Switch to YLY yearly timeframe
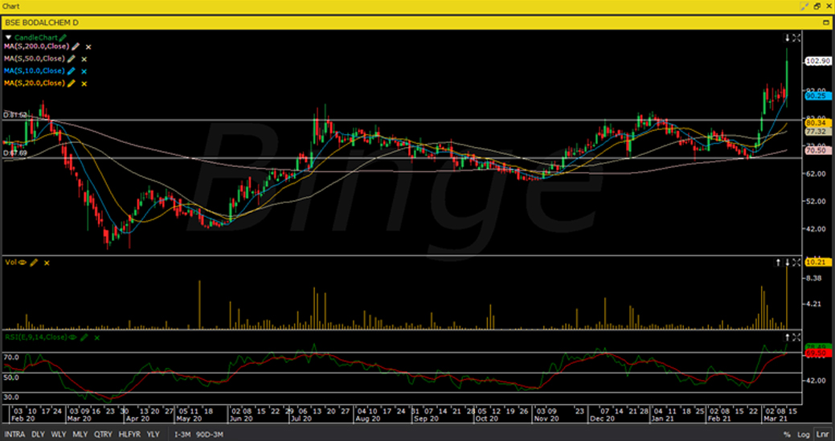This screenshot has width=835, height=441. pos(153,435)
